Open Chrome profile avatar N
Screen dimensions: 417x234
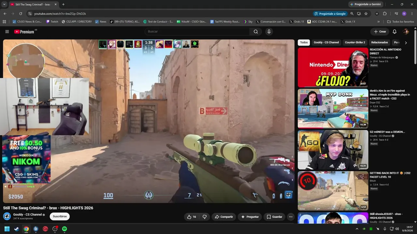pos(404,14)
